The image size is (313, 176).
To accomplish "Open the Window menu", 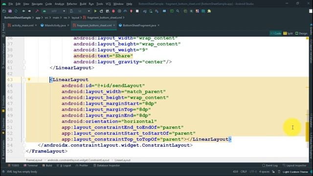I will 118,4.
